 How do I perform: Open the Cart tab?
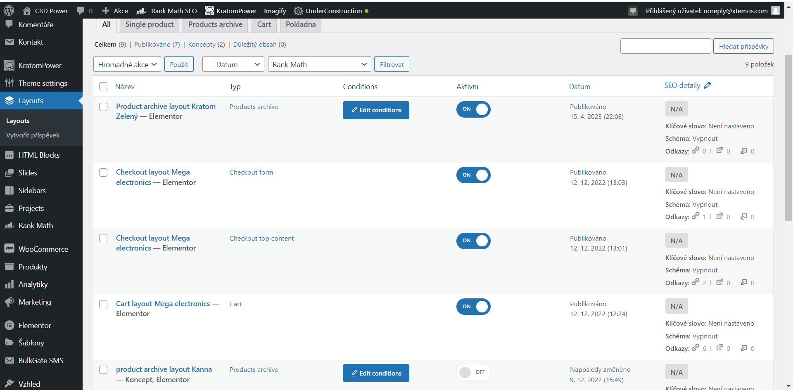(264, 24)
